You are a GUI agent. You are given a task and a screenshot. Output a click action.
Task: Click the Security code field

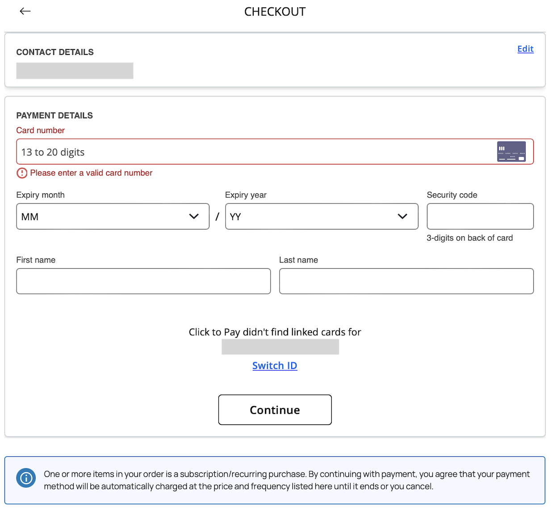coord(480,217)
